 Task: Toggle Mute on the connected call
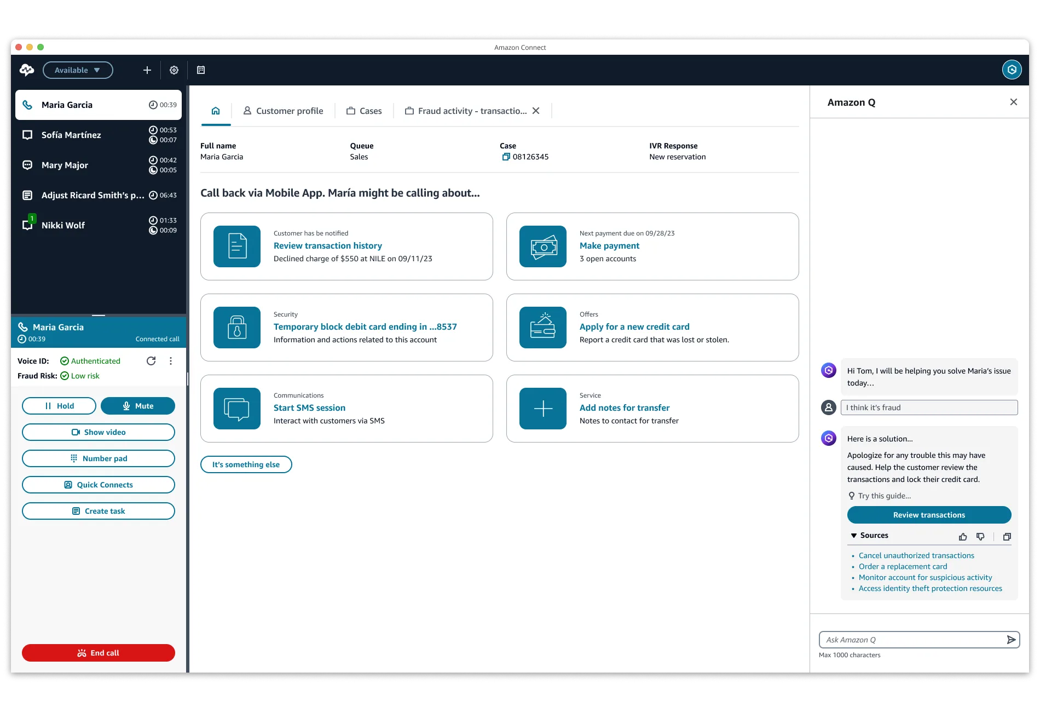tap(138, 406)
